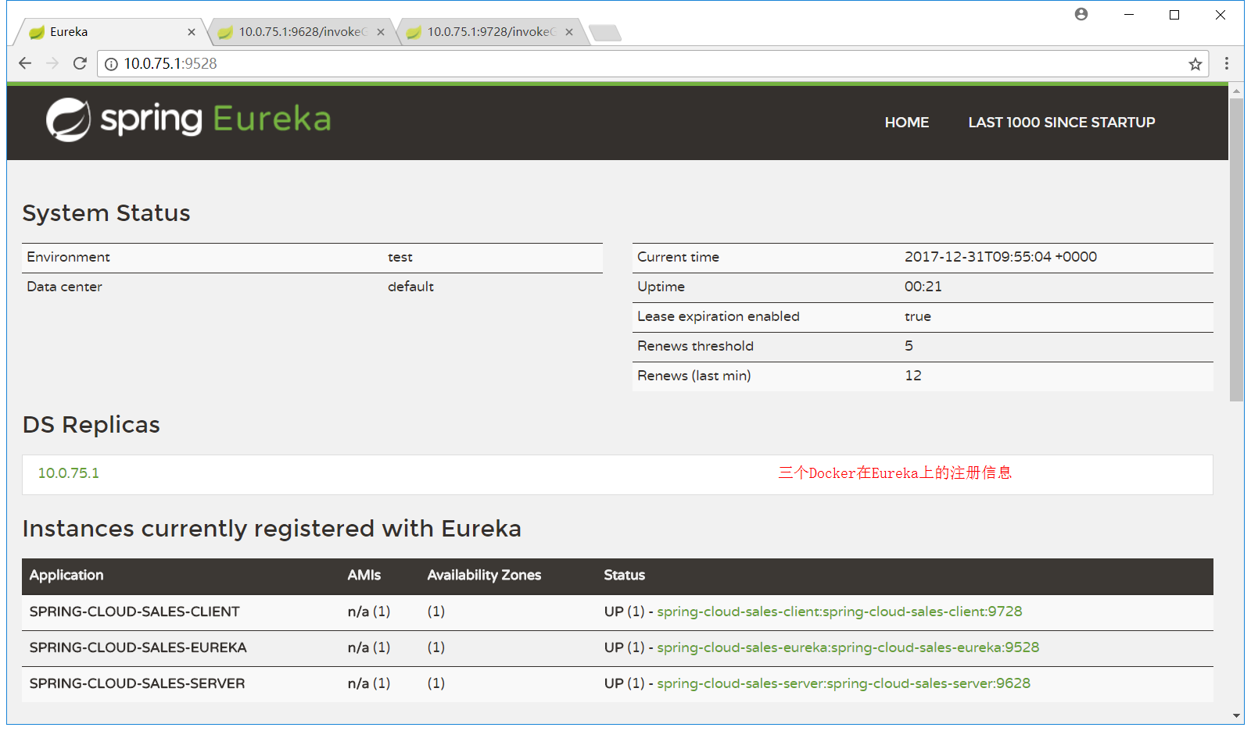Click the Status column header

[625, 576]
